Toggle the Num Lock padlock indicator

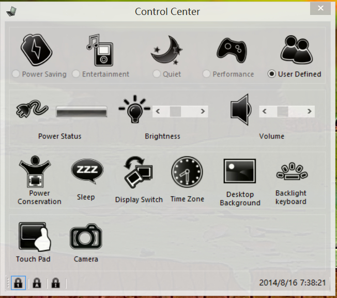(x=18, y=283)
